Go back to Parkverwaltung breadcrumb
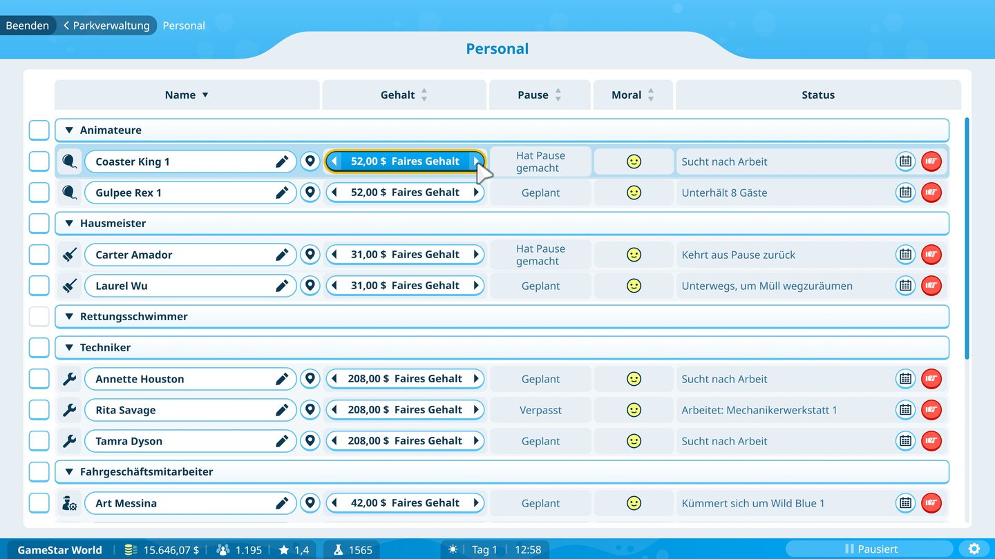995x559 pixels. point(106,26)
